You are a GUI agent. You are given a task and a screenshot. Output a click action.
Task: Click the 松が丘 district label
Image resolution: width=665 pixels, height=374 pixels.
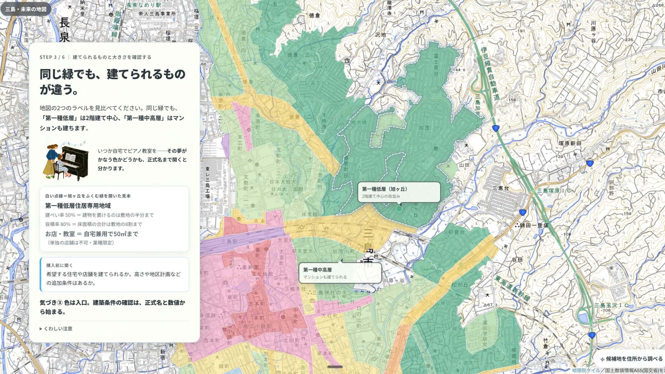pos(460,284)
